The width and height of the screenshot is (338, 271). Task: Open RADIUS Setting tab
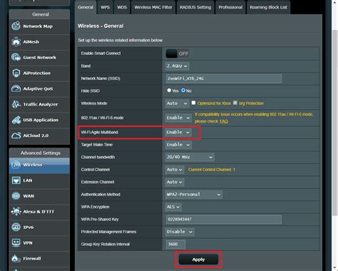(195, 7)
